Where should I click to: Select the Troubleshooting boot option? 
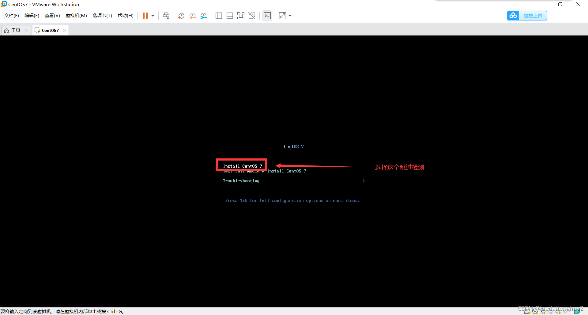pos(241,181)
